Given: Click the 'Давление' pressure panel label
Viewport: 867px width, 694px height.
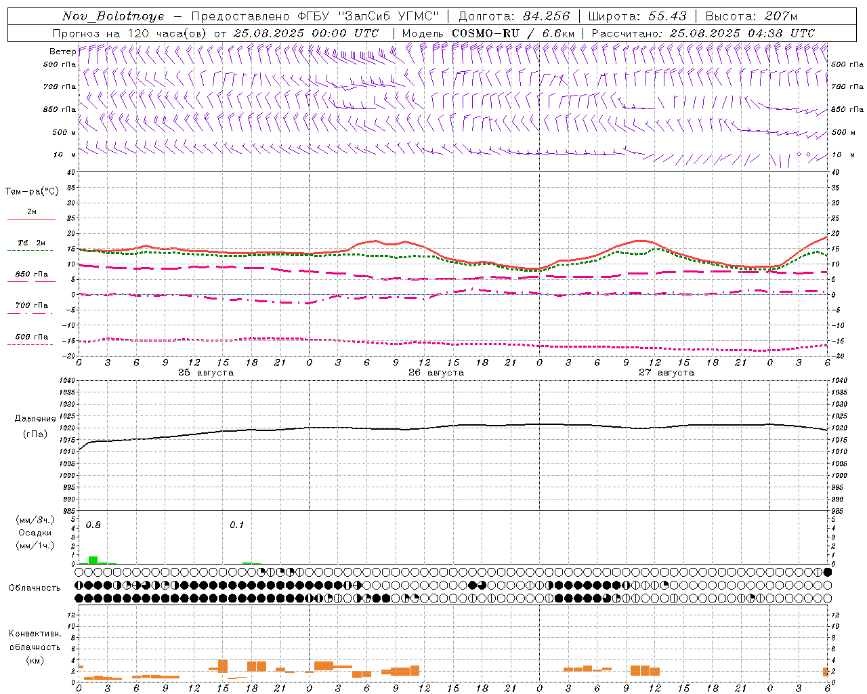Looking at the screenshot, I should pyautogui.click(x=35, y=419).
